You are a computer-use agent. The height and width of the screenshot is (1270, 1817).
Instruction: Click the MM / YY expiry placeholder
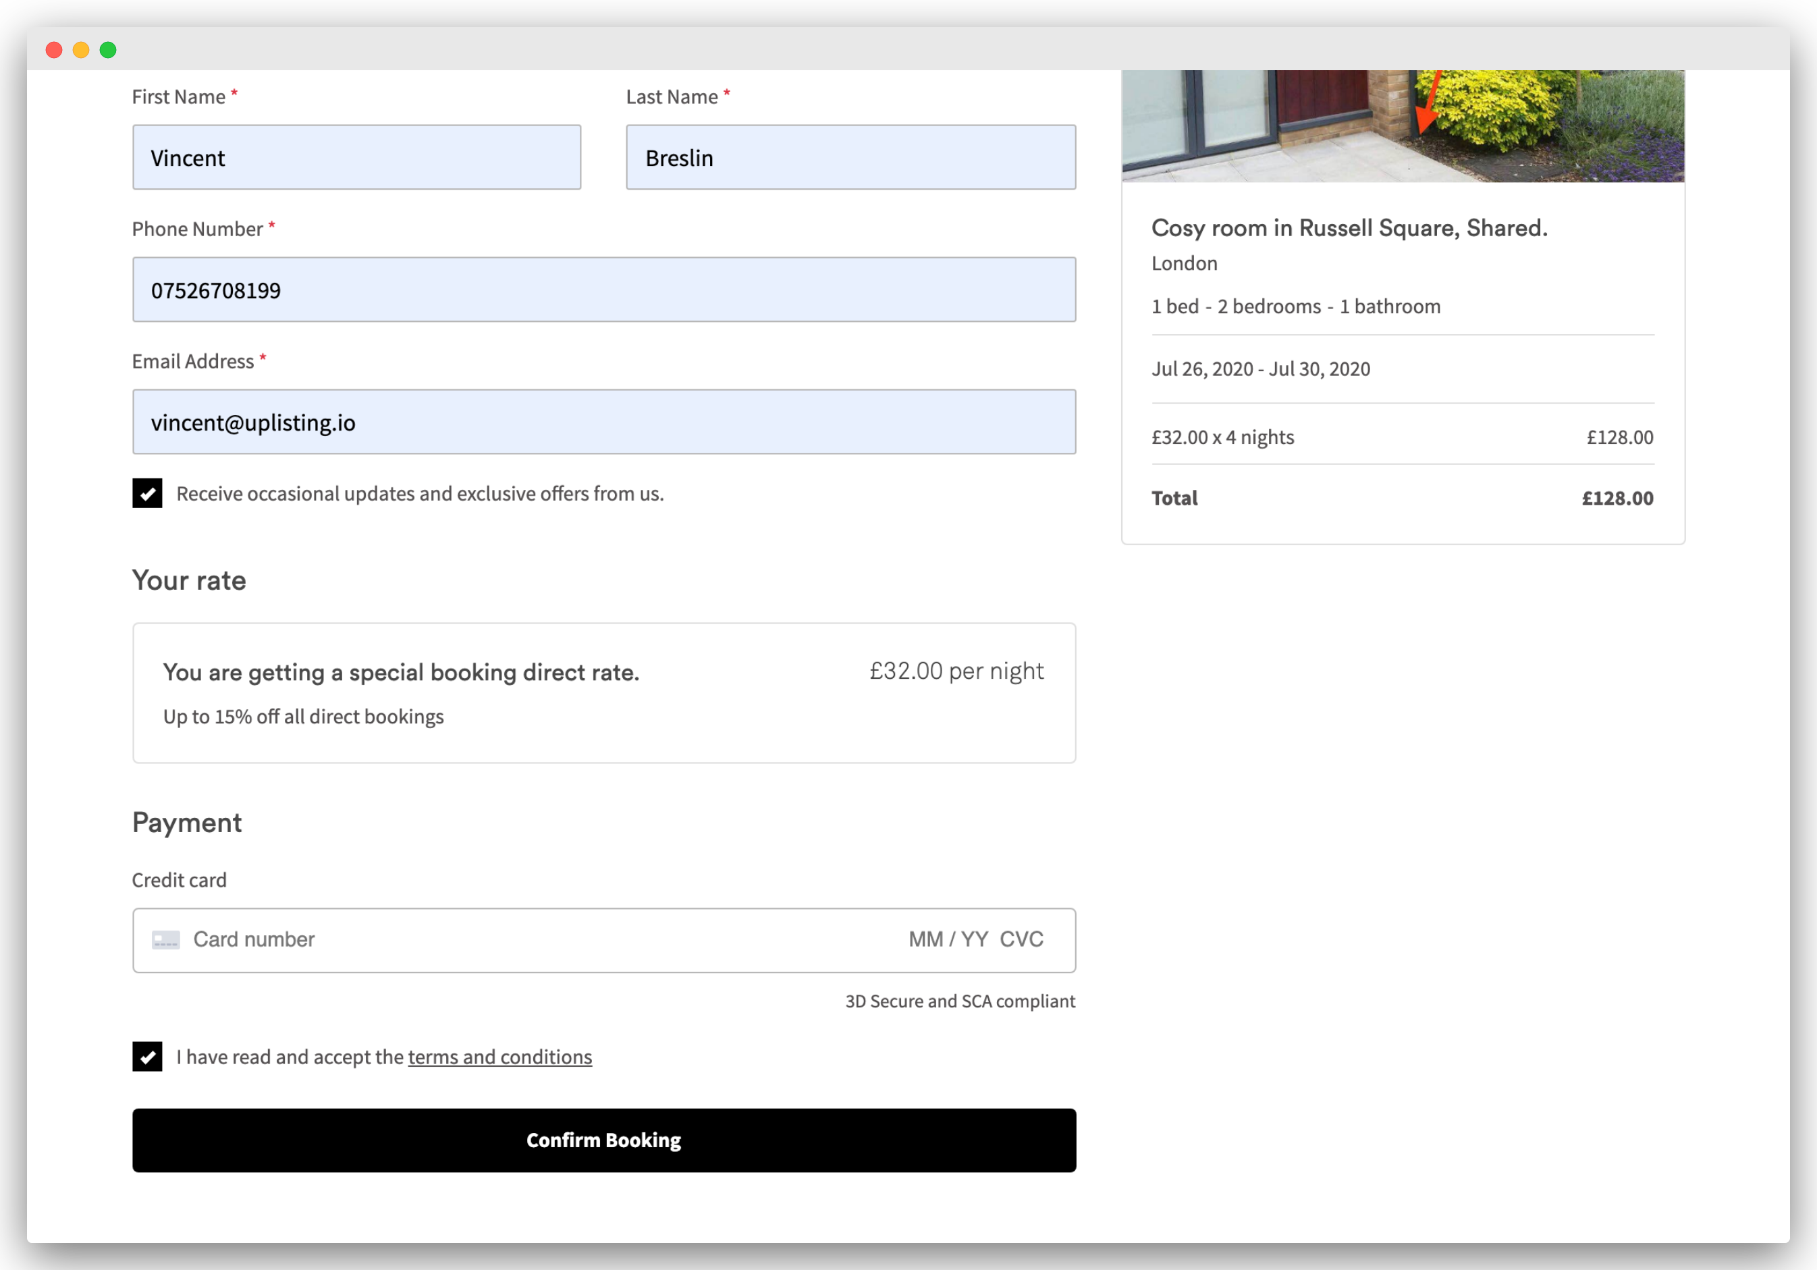click(947, 939)
